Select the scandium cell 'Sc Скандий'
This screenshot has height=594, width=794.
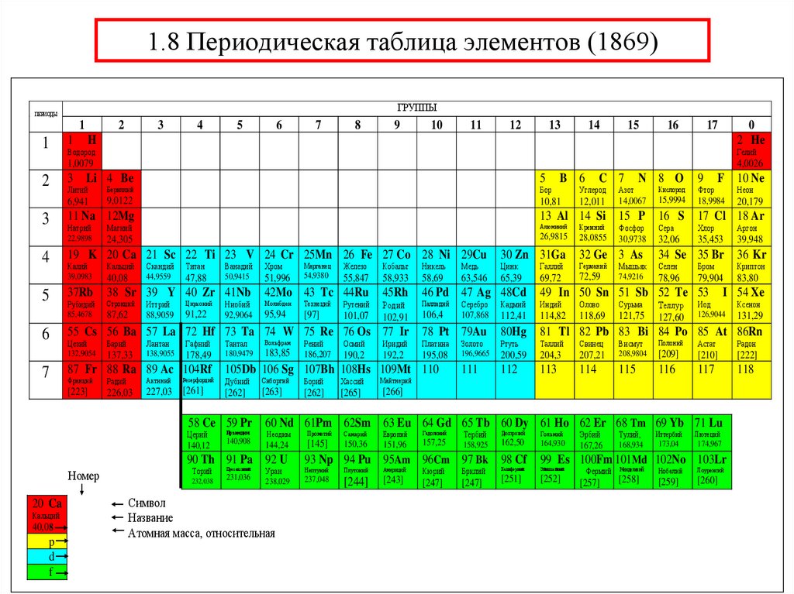161,265
